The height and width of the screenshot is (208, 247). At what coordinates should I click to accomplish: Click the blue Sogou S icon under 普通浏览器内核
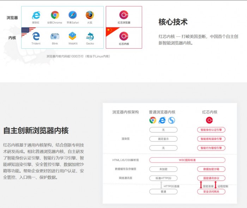(171, 120)
